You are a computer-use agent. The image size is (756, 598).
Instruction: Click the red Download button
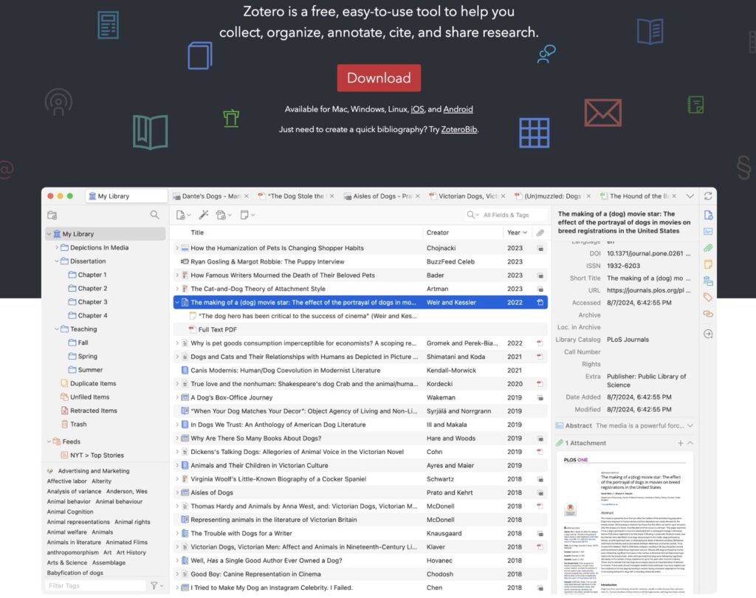coord(379,78)
